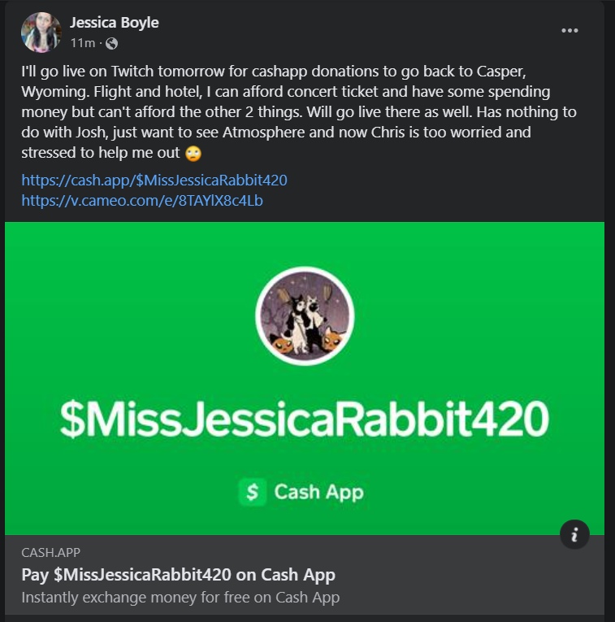This screenshot has width=615, height=622.
Task: Click the eye-roll emoji in the post
Action: pos(193,153)
